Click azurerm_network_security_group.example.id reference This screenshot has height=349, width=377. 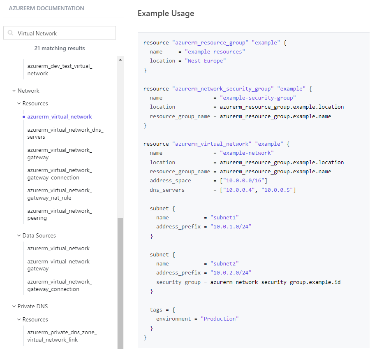pyautogui.click(x=275, y=282)
